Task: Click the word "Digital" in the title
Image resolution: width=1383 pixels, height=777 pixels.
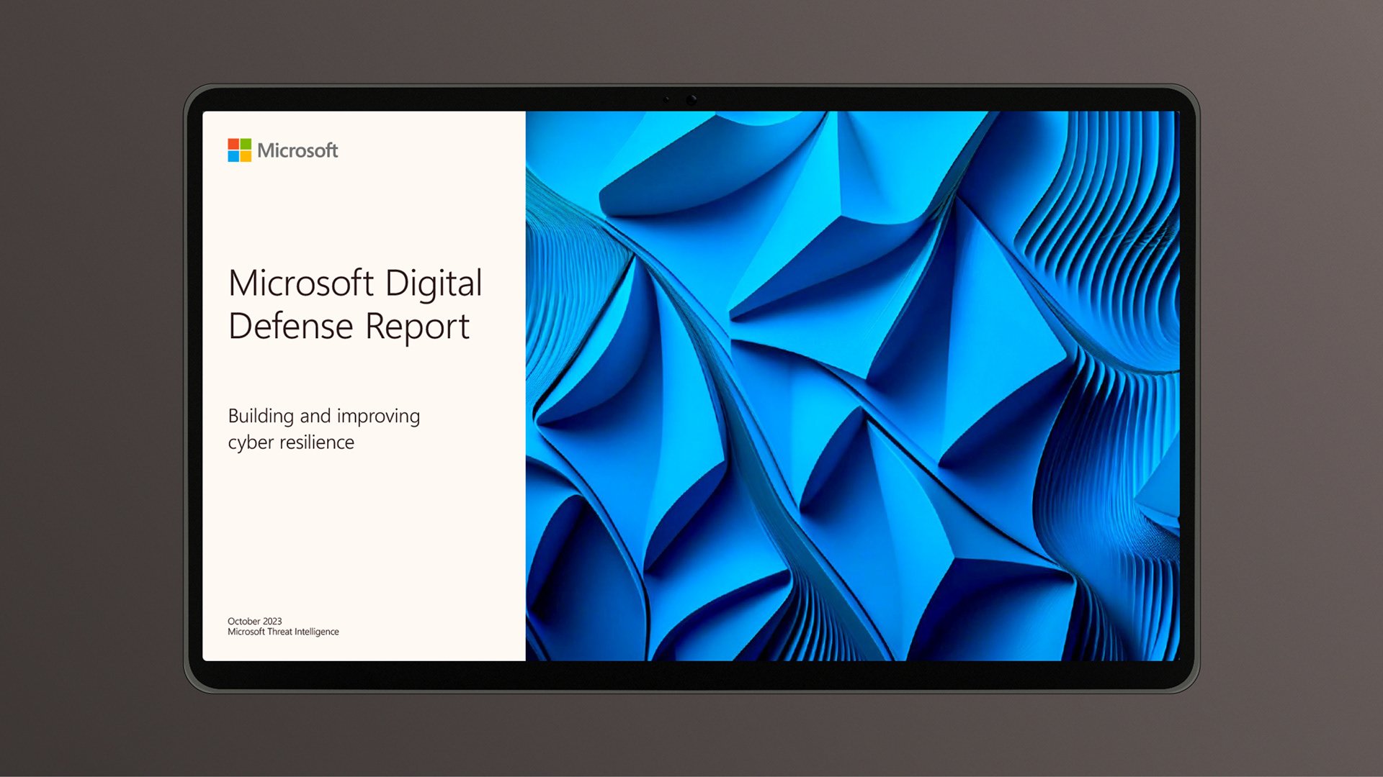Action: click(x=433, y=283)
